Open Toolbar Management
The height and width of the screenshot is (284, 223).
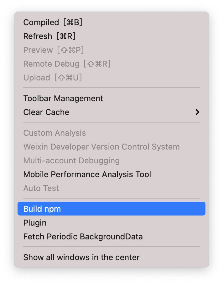[63, 99]
